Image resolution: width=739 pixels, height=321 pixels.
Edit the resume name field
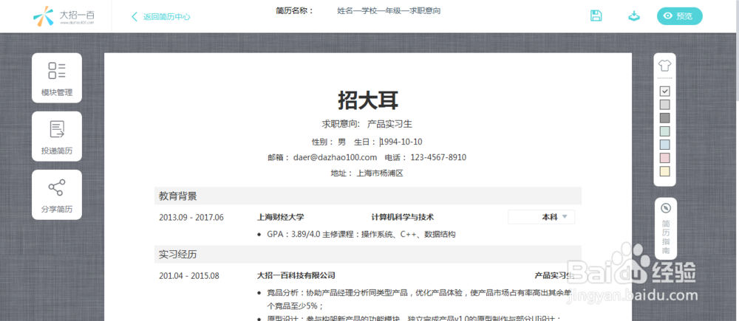[389, 10]
